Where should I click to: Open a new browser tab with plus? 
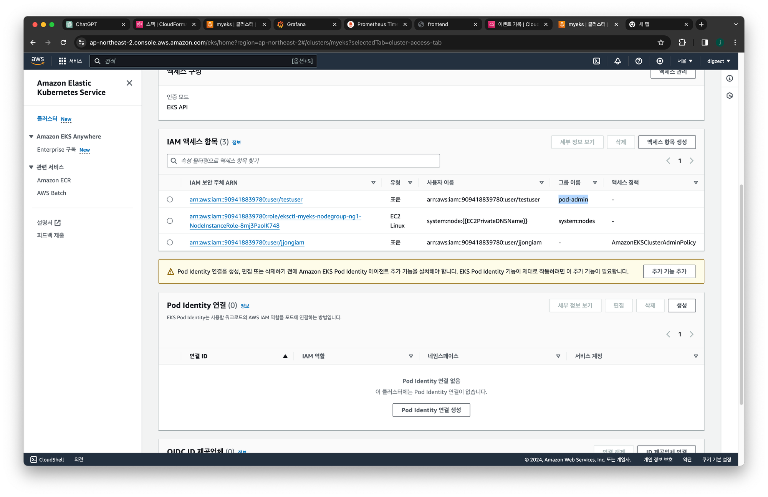coord(701,24)
